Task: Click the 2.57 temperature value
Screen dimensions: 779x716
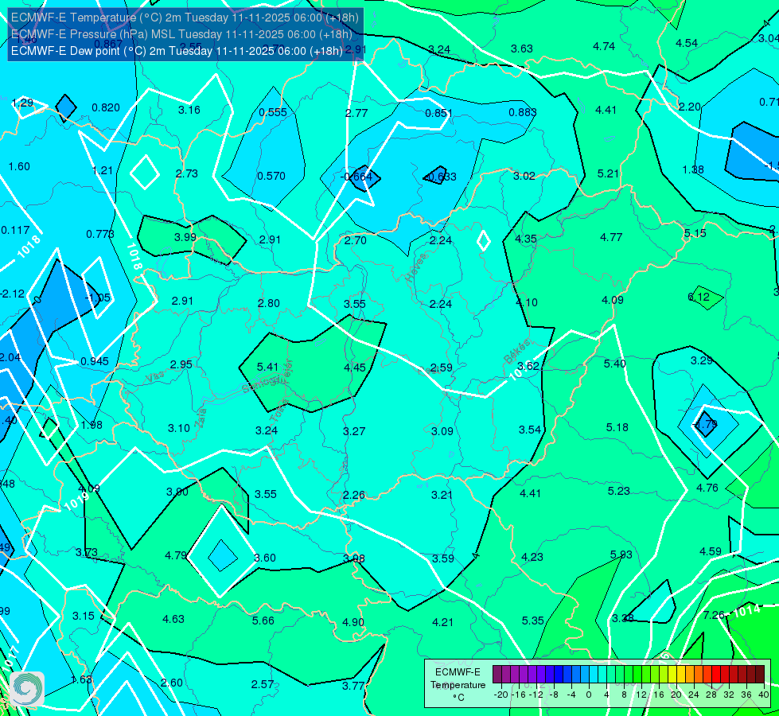Action: click(x=263, y=684)
